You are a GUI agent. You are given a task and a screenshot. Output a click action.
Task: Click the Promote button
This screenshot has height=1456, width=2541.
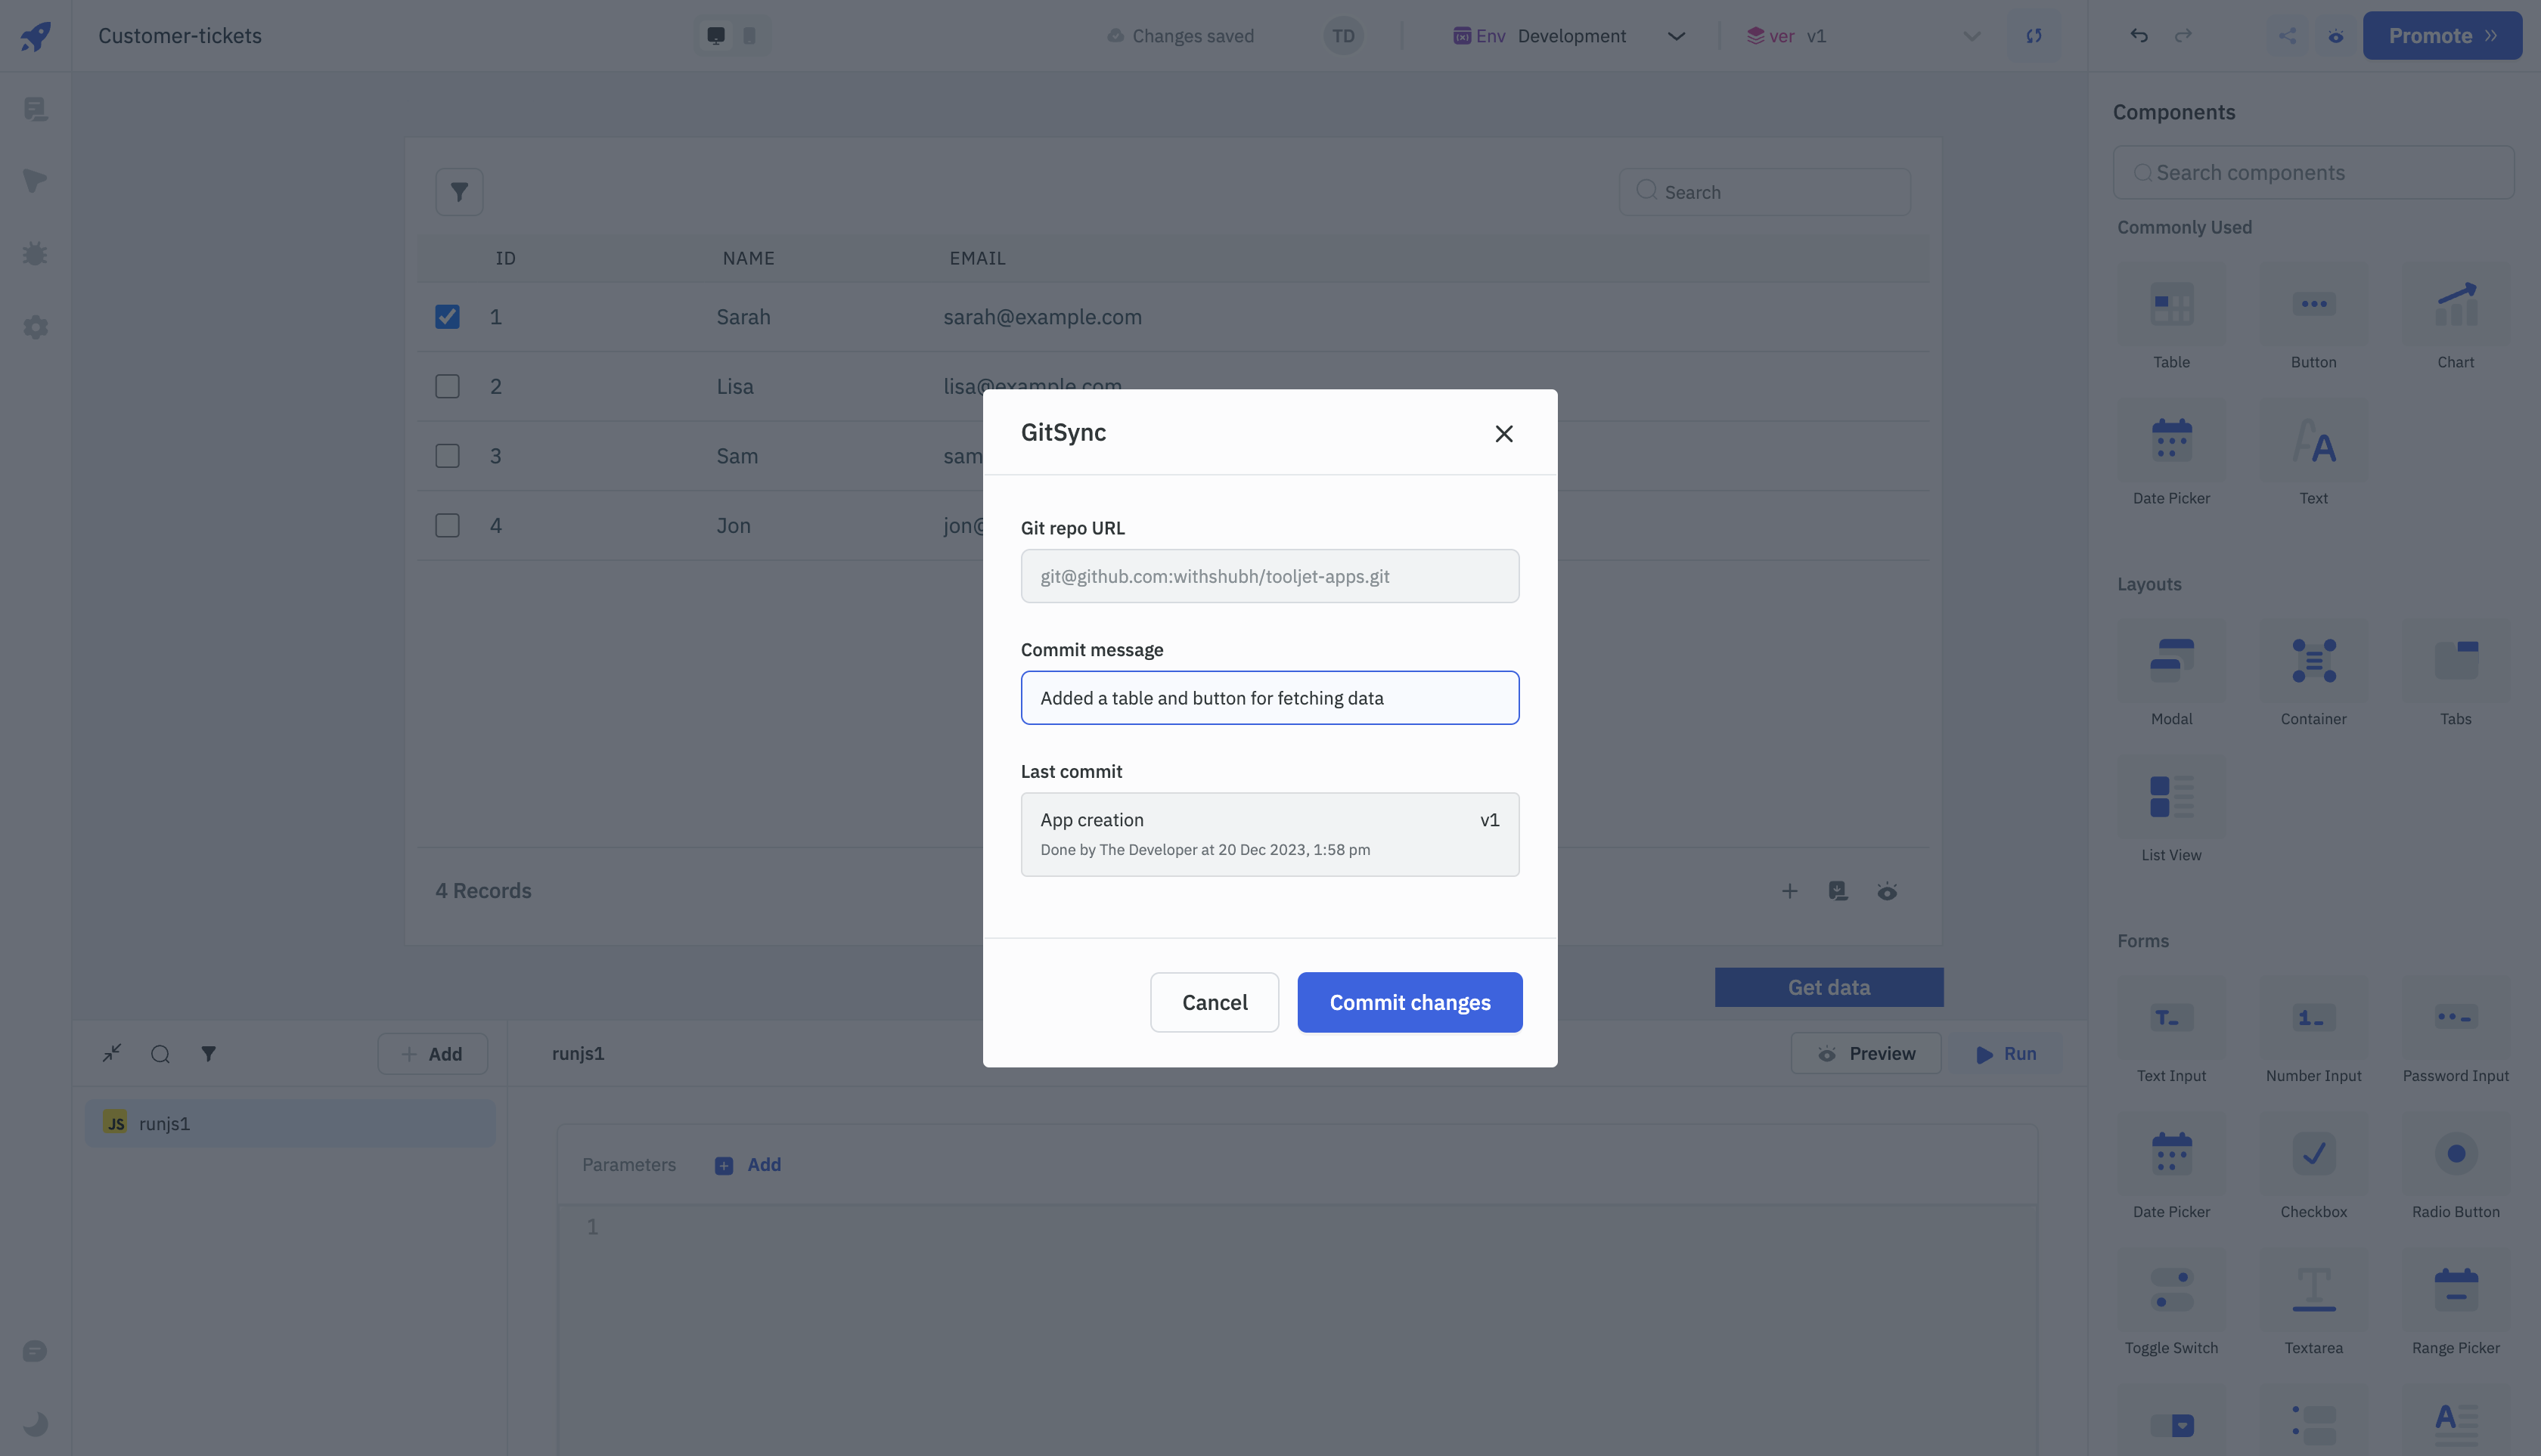[x=2442, y=36]
